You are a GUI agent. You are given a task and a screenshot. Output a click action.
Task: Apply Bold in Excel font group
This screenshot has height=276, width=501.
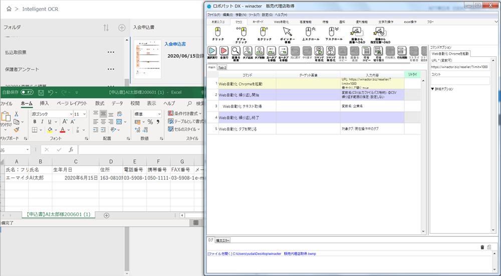pos(35,121)
